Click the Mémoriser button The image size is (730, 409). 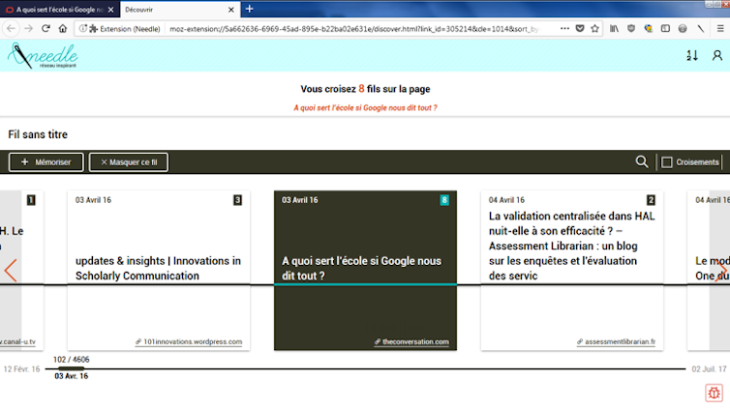pos(46,162)
